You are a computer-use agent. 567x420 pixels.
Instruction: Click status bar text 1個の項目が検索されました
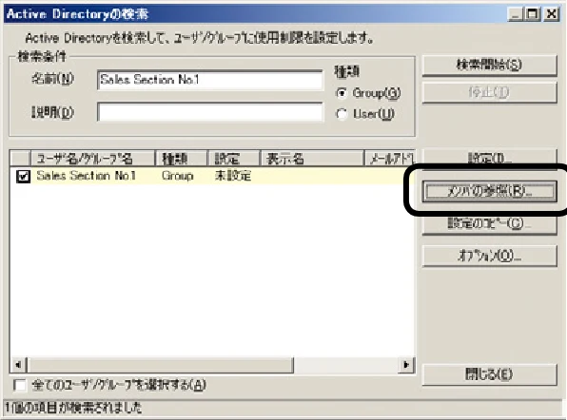point(74,409)
